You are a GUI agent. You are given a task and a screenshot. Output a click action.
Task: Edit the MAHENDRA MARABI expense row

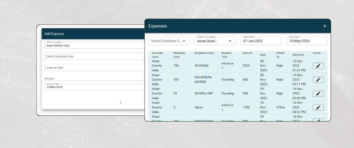(x=318, y=80)
